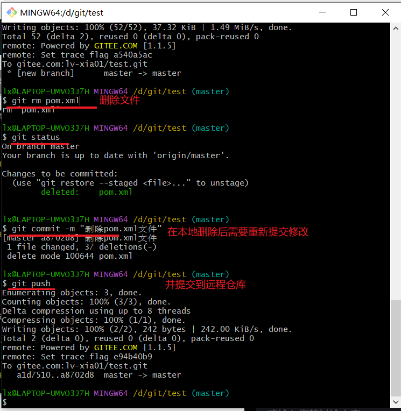Click 'delete mode 100644 pom.xml' line
This screenshot has height=411, width=401.
(x=69, y=256)
